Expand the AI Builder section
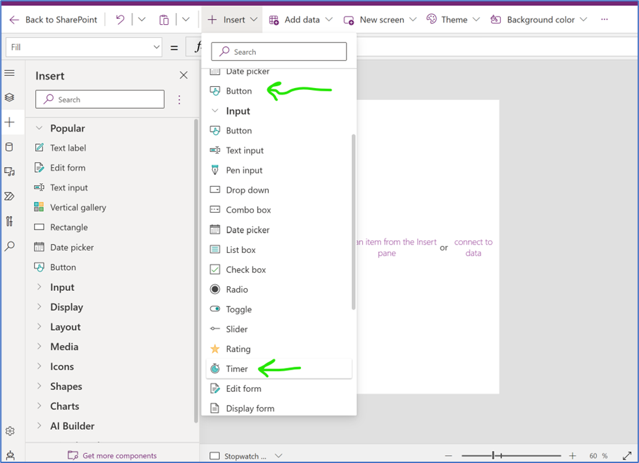Screen dimensions: 639x463 39,426
